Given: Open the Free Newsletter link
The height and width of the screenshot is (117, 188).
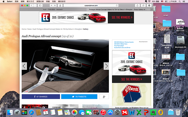Looking at the screenshot, I should pos(119,46).
